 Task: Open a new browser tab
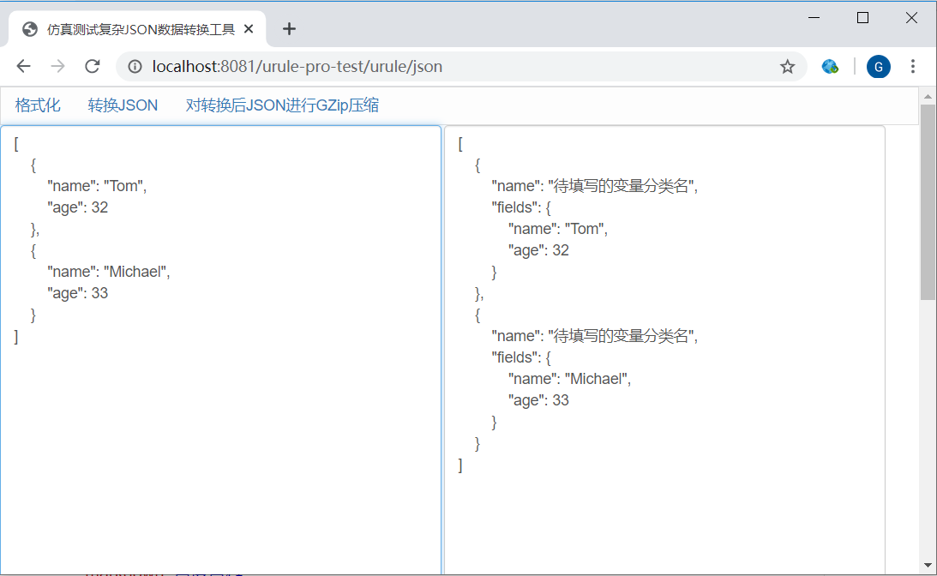(289, 29)
